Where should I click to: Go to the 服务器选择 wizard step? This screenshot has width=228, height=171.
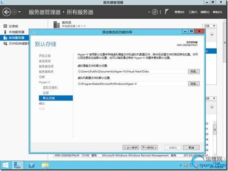tap(46, 67)
